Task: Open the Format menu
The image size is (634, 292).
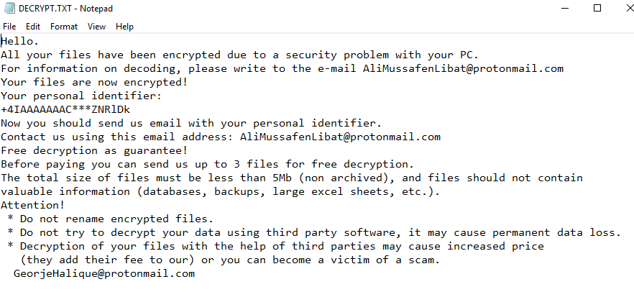Action: click(64, 27)
